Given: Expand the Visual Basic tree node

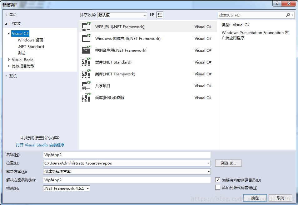Looking at the screenshot, I should click(9, 60).
